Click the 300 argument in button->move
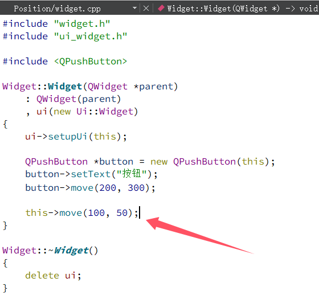This screenshot has width=319, height=299. [136, 187]
